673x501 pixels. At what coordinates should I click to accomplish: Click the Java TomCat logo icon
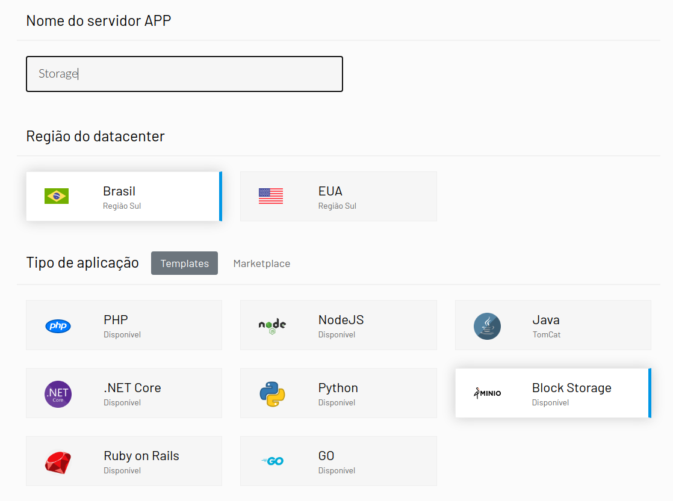487,326
